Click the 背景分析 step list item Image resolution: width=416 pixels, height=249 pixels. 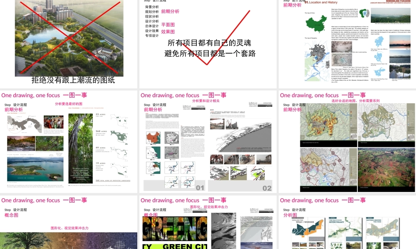(152, 7)
